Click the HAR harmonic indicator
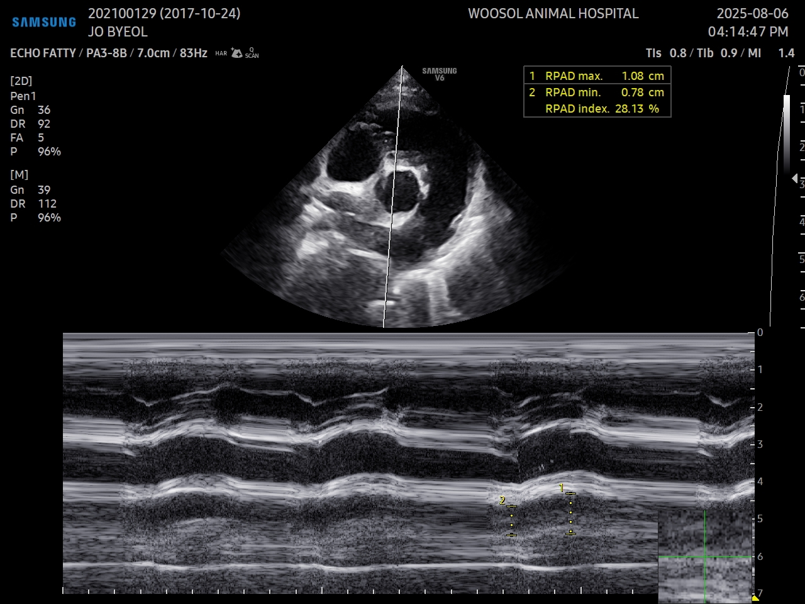805x604 pixels. 221,53
